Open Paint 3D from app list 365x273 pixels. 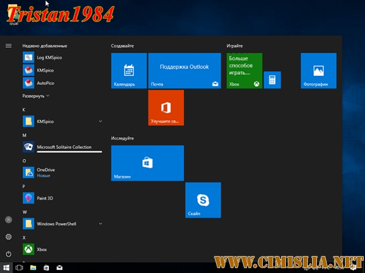46,198
